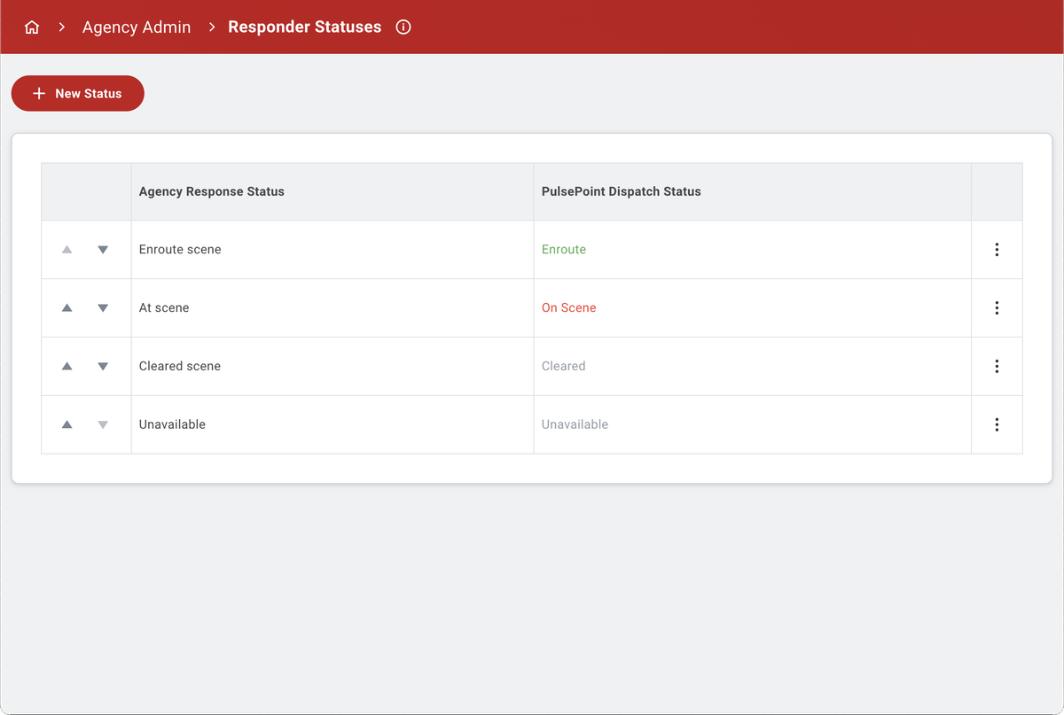
Task: Move Enroute scene down with the down arrow
Action: tap(103, 249)
